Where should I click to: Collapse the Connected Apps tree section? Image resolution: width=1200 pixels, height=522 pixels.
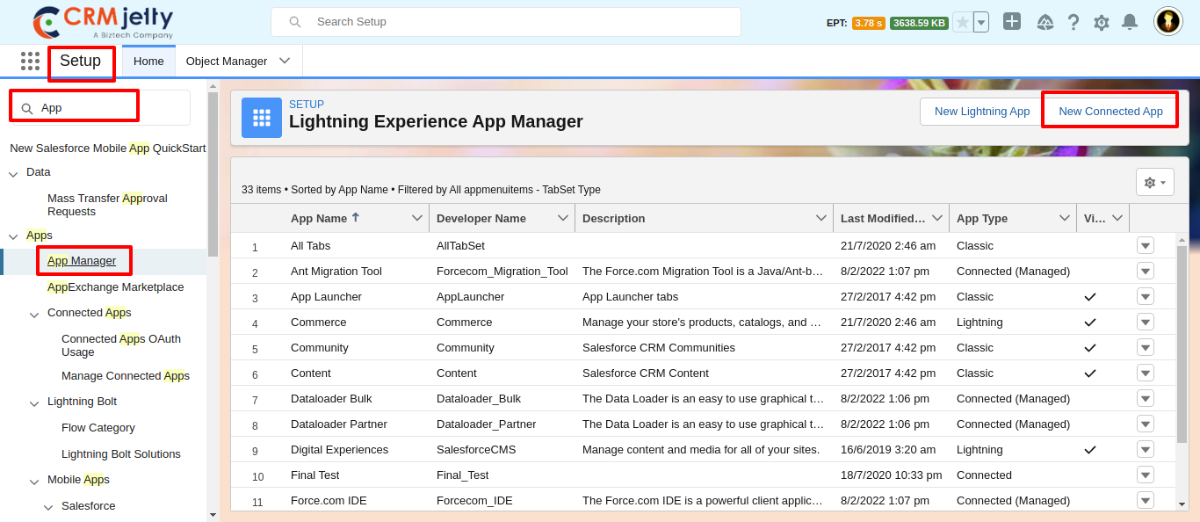coord(34,314)
